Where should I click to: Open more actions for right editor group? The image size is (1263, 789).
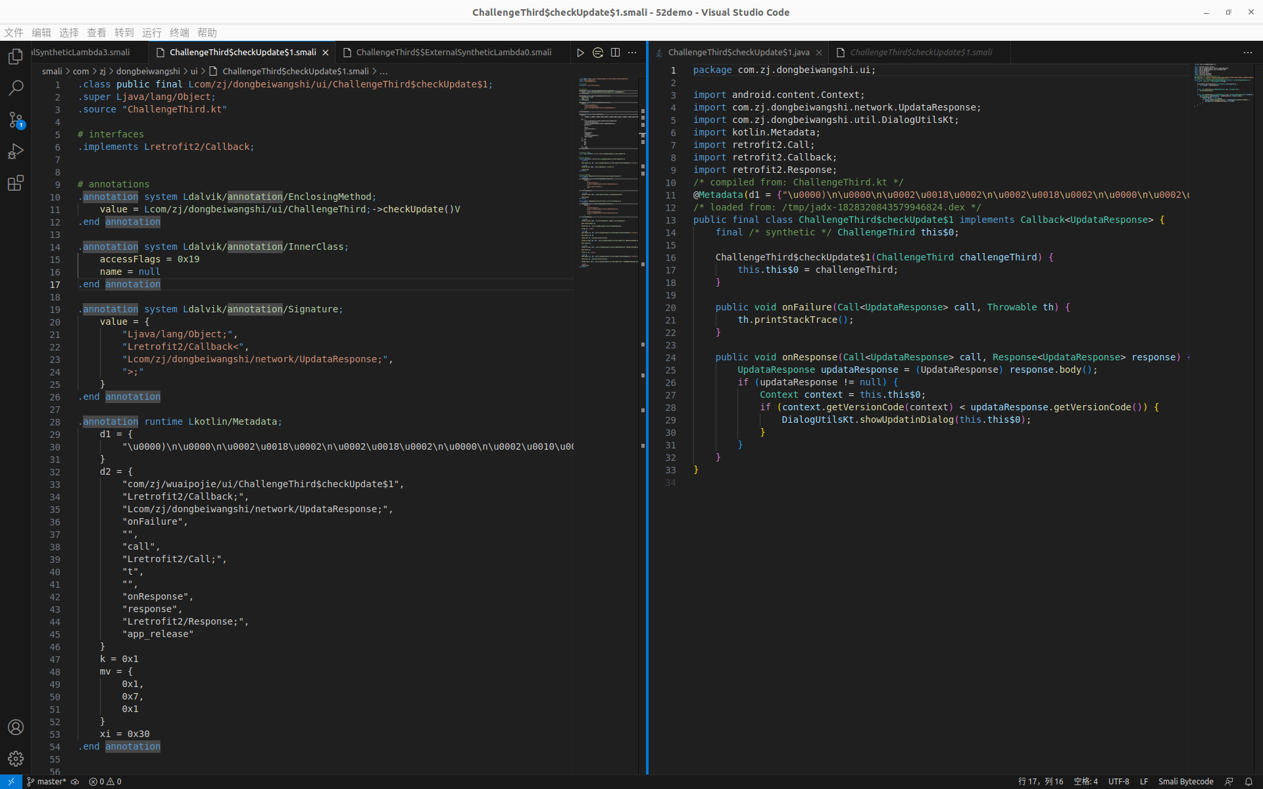pyautogui.click(x=1248, y=53)
